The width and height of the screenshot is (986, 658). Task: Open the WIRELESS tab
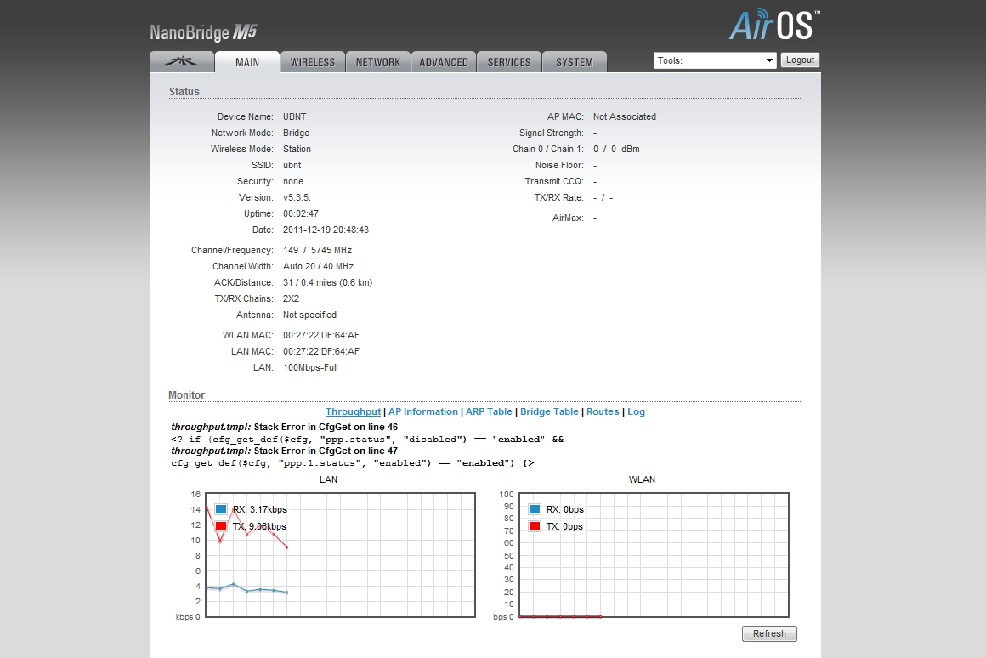pos(313,62)
